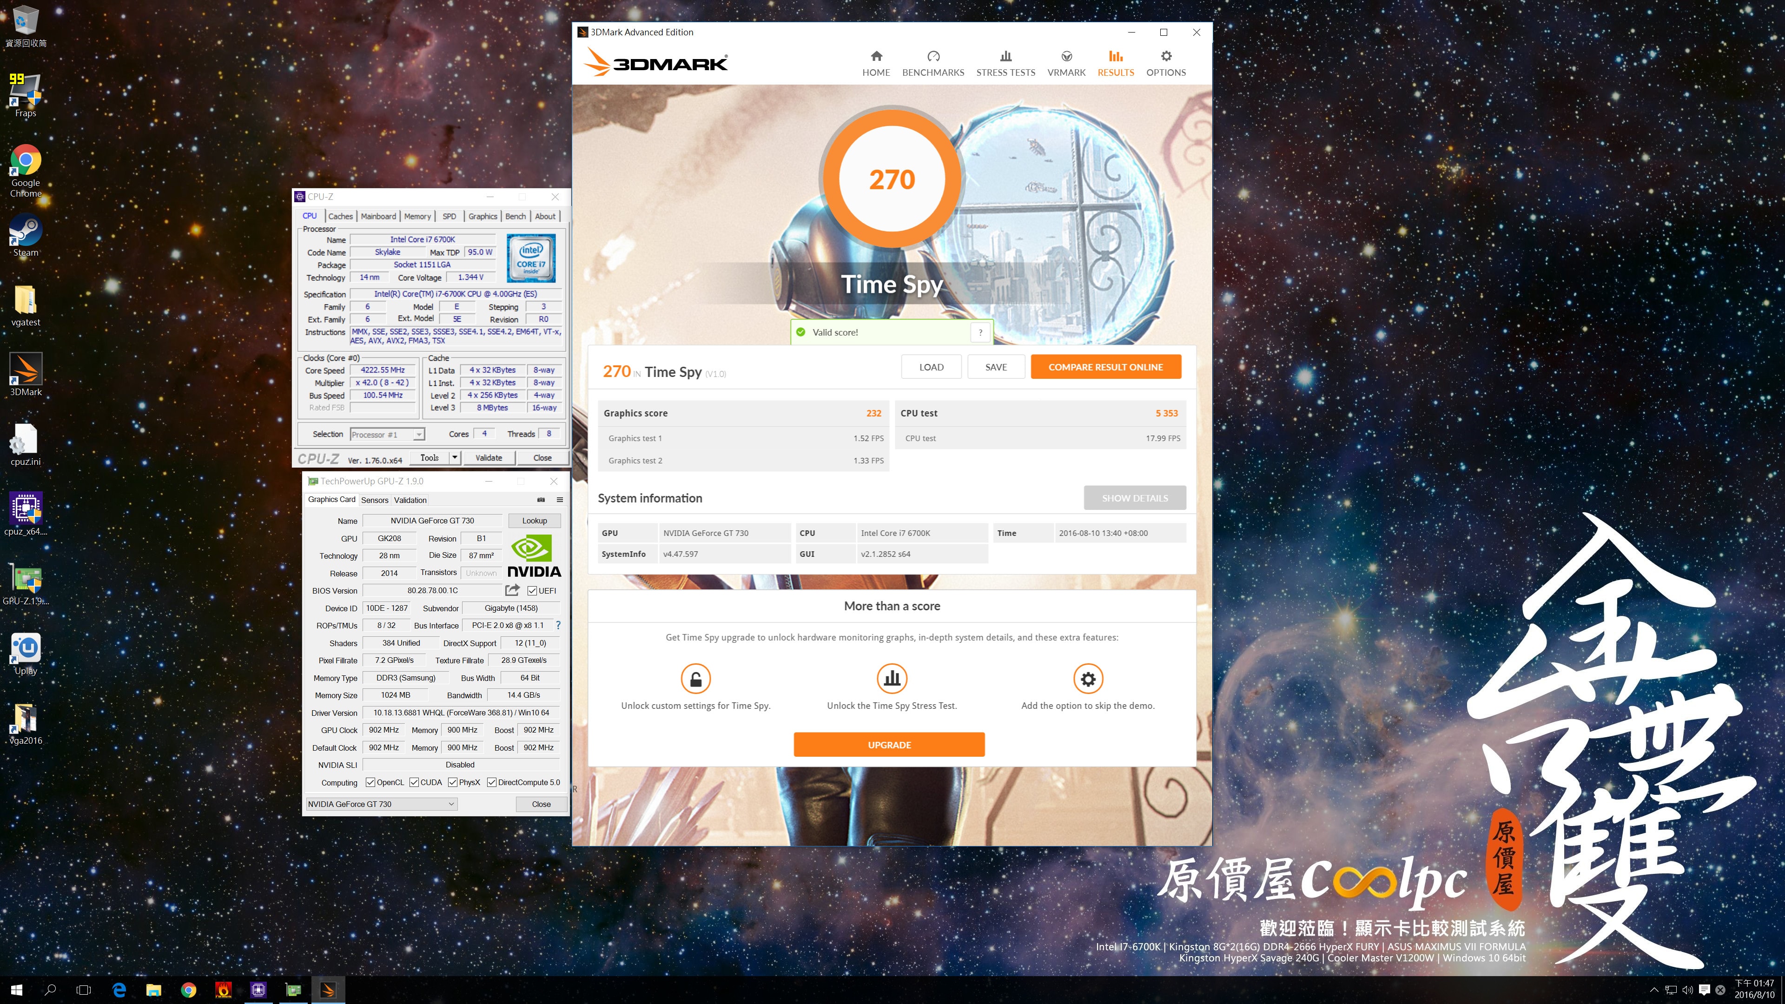Screen dimensions: 1785x1004
Task: Open File Explorer from taskbar
Action: 154,990
